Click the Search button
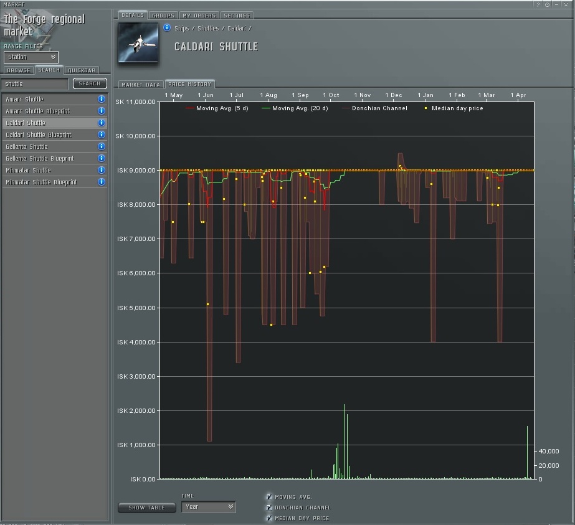 click(90, 83)
